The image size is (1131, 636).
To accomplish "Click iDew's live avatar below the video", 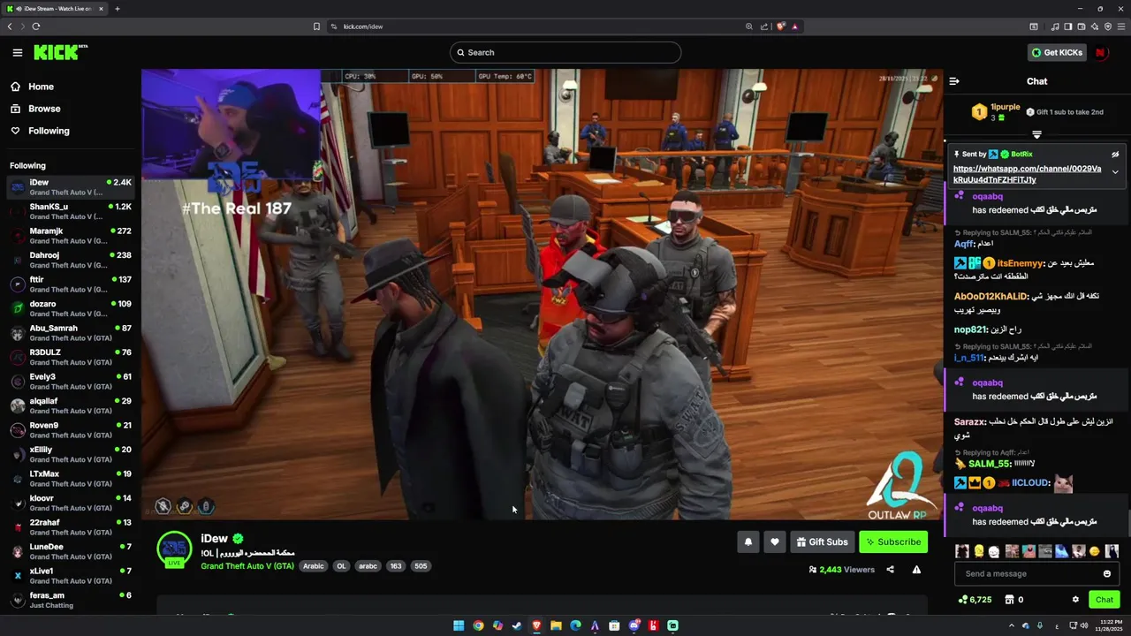I will (x=174, y=549).
